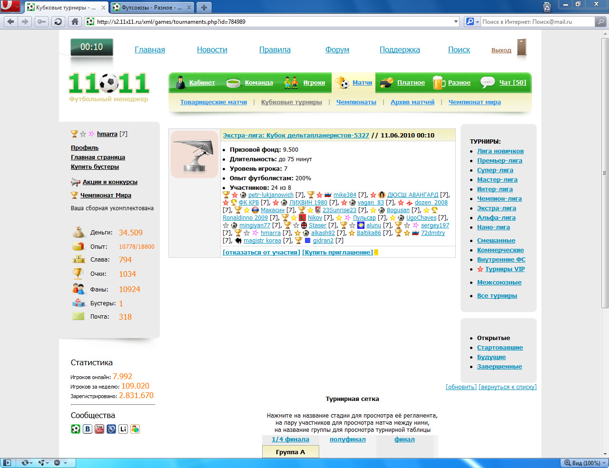Image resolution: width=609 pixels, height=468 pixels.
Task: Open the search engine selector dropdown
Action: (x=472, y=21)
